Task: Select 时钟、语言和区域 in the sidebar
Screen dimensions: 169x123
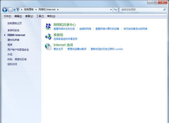Action: [17, 59]
